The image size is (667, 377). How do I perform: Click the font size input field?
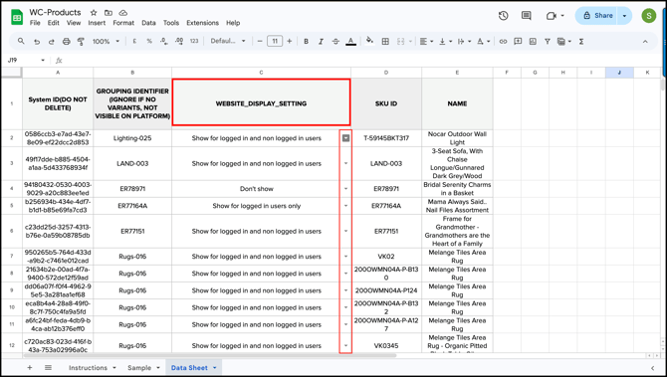275,41
